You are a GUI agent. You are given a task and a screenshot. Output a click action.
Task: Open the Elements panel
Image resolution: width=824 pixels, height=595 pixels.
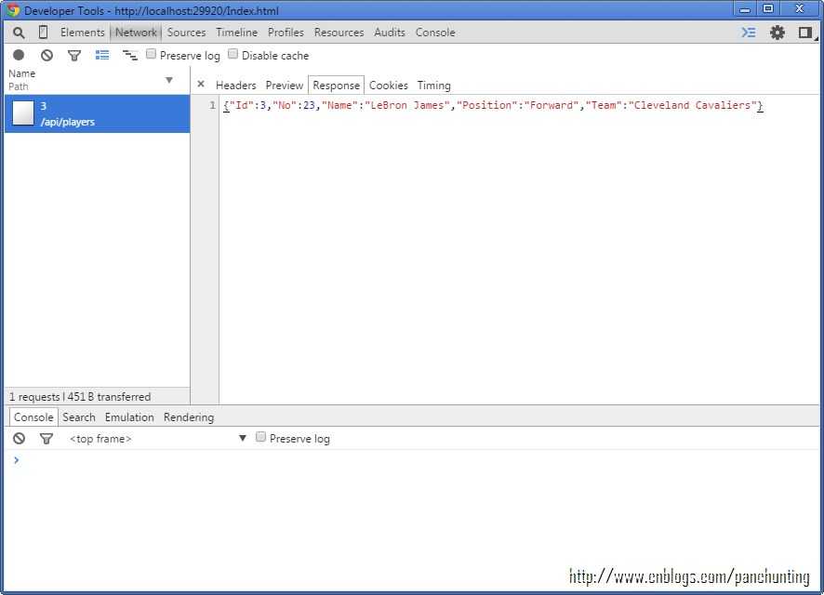pos(83,33)
